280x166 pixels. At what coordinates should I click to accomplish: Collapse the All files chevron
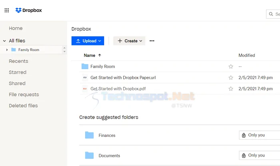pyautogui.click(x=4, y=41)
